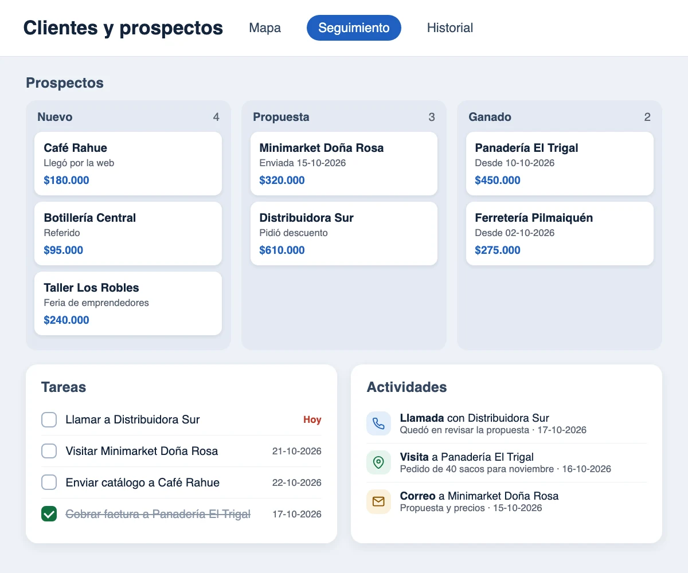Open the Café Rahue prospect card
Viewport: 688px width, 573px height.
pyautogui.click(x=128, y=164)
